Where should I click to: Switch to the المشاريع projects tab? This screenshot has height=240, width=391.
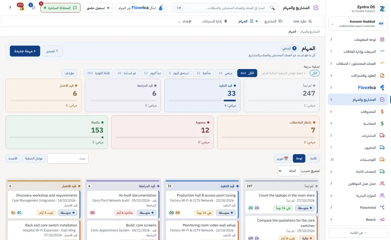273,21
